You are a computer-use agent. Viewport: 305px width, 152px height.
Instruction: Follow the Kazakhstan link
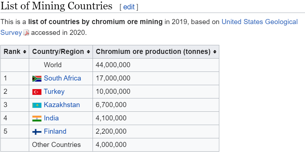(x=62, y=105)
